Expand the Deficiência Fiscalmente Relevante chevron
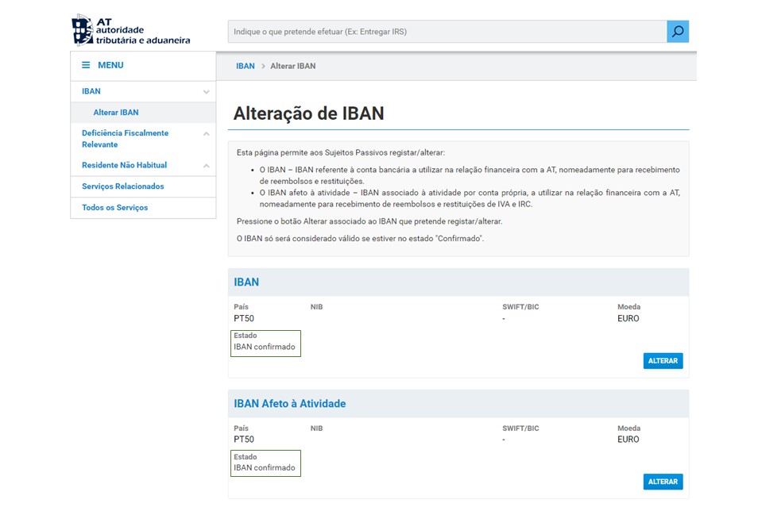 point(207,134)
